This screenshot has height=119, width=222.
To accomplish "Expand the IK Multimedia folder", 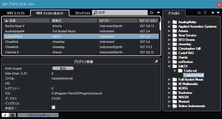I will [169, 84].
